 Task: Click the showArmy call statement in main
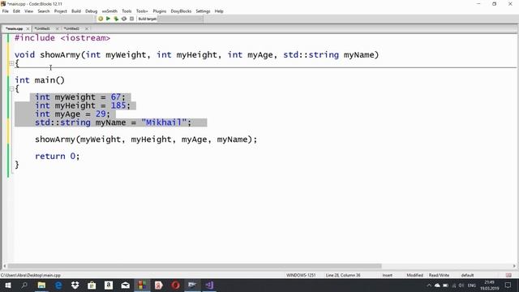(x=146, y=140)
